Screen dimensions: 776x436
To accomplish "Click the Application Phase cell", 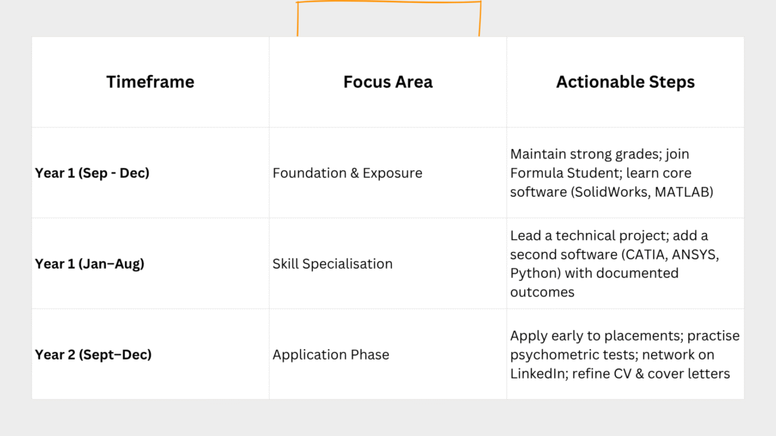I will (330, 354).
